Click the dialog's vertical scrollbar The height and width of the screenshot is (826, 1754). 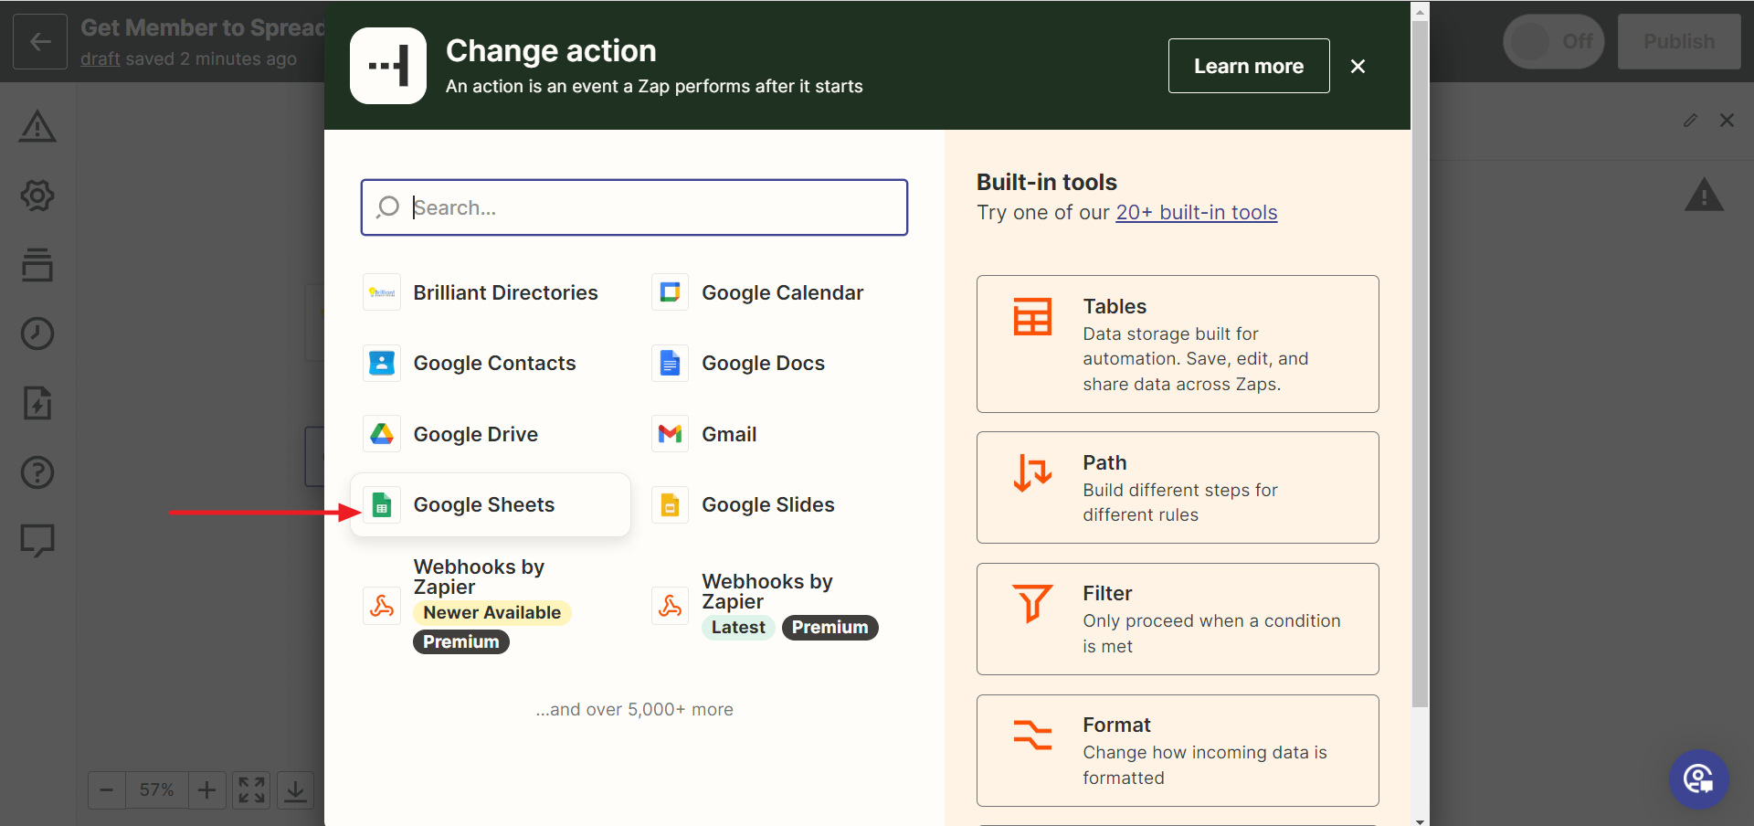coord(1420,363)
